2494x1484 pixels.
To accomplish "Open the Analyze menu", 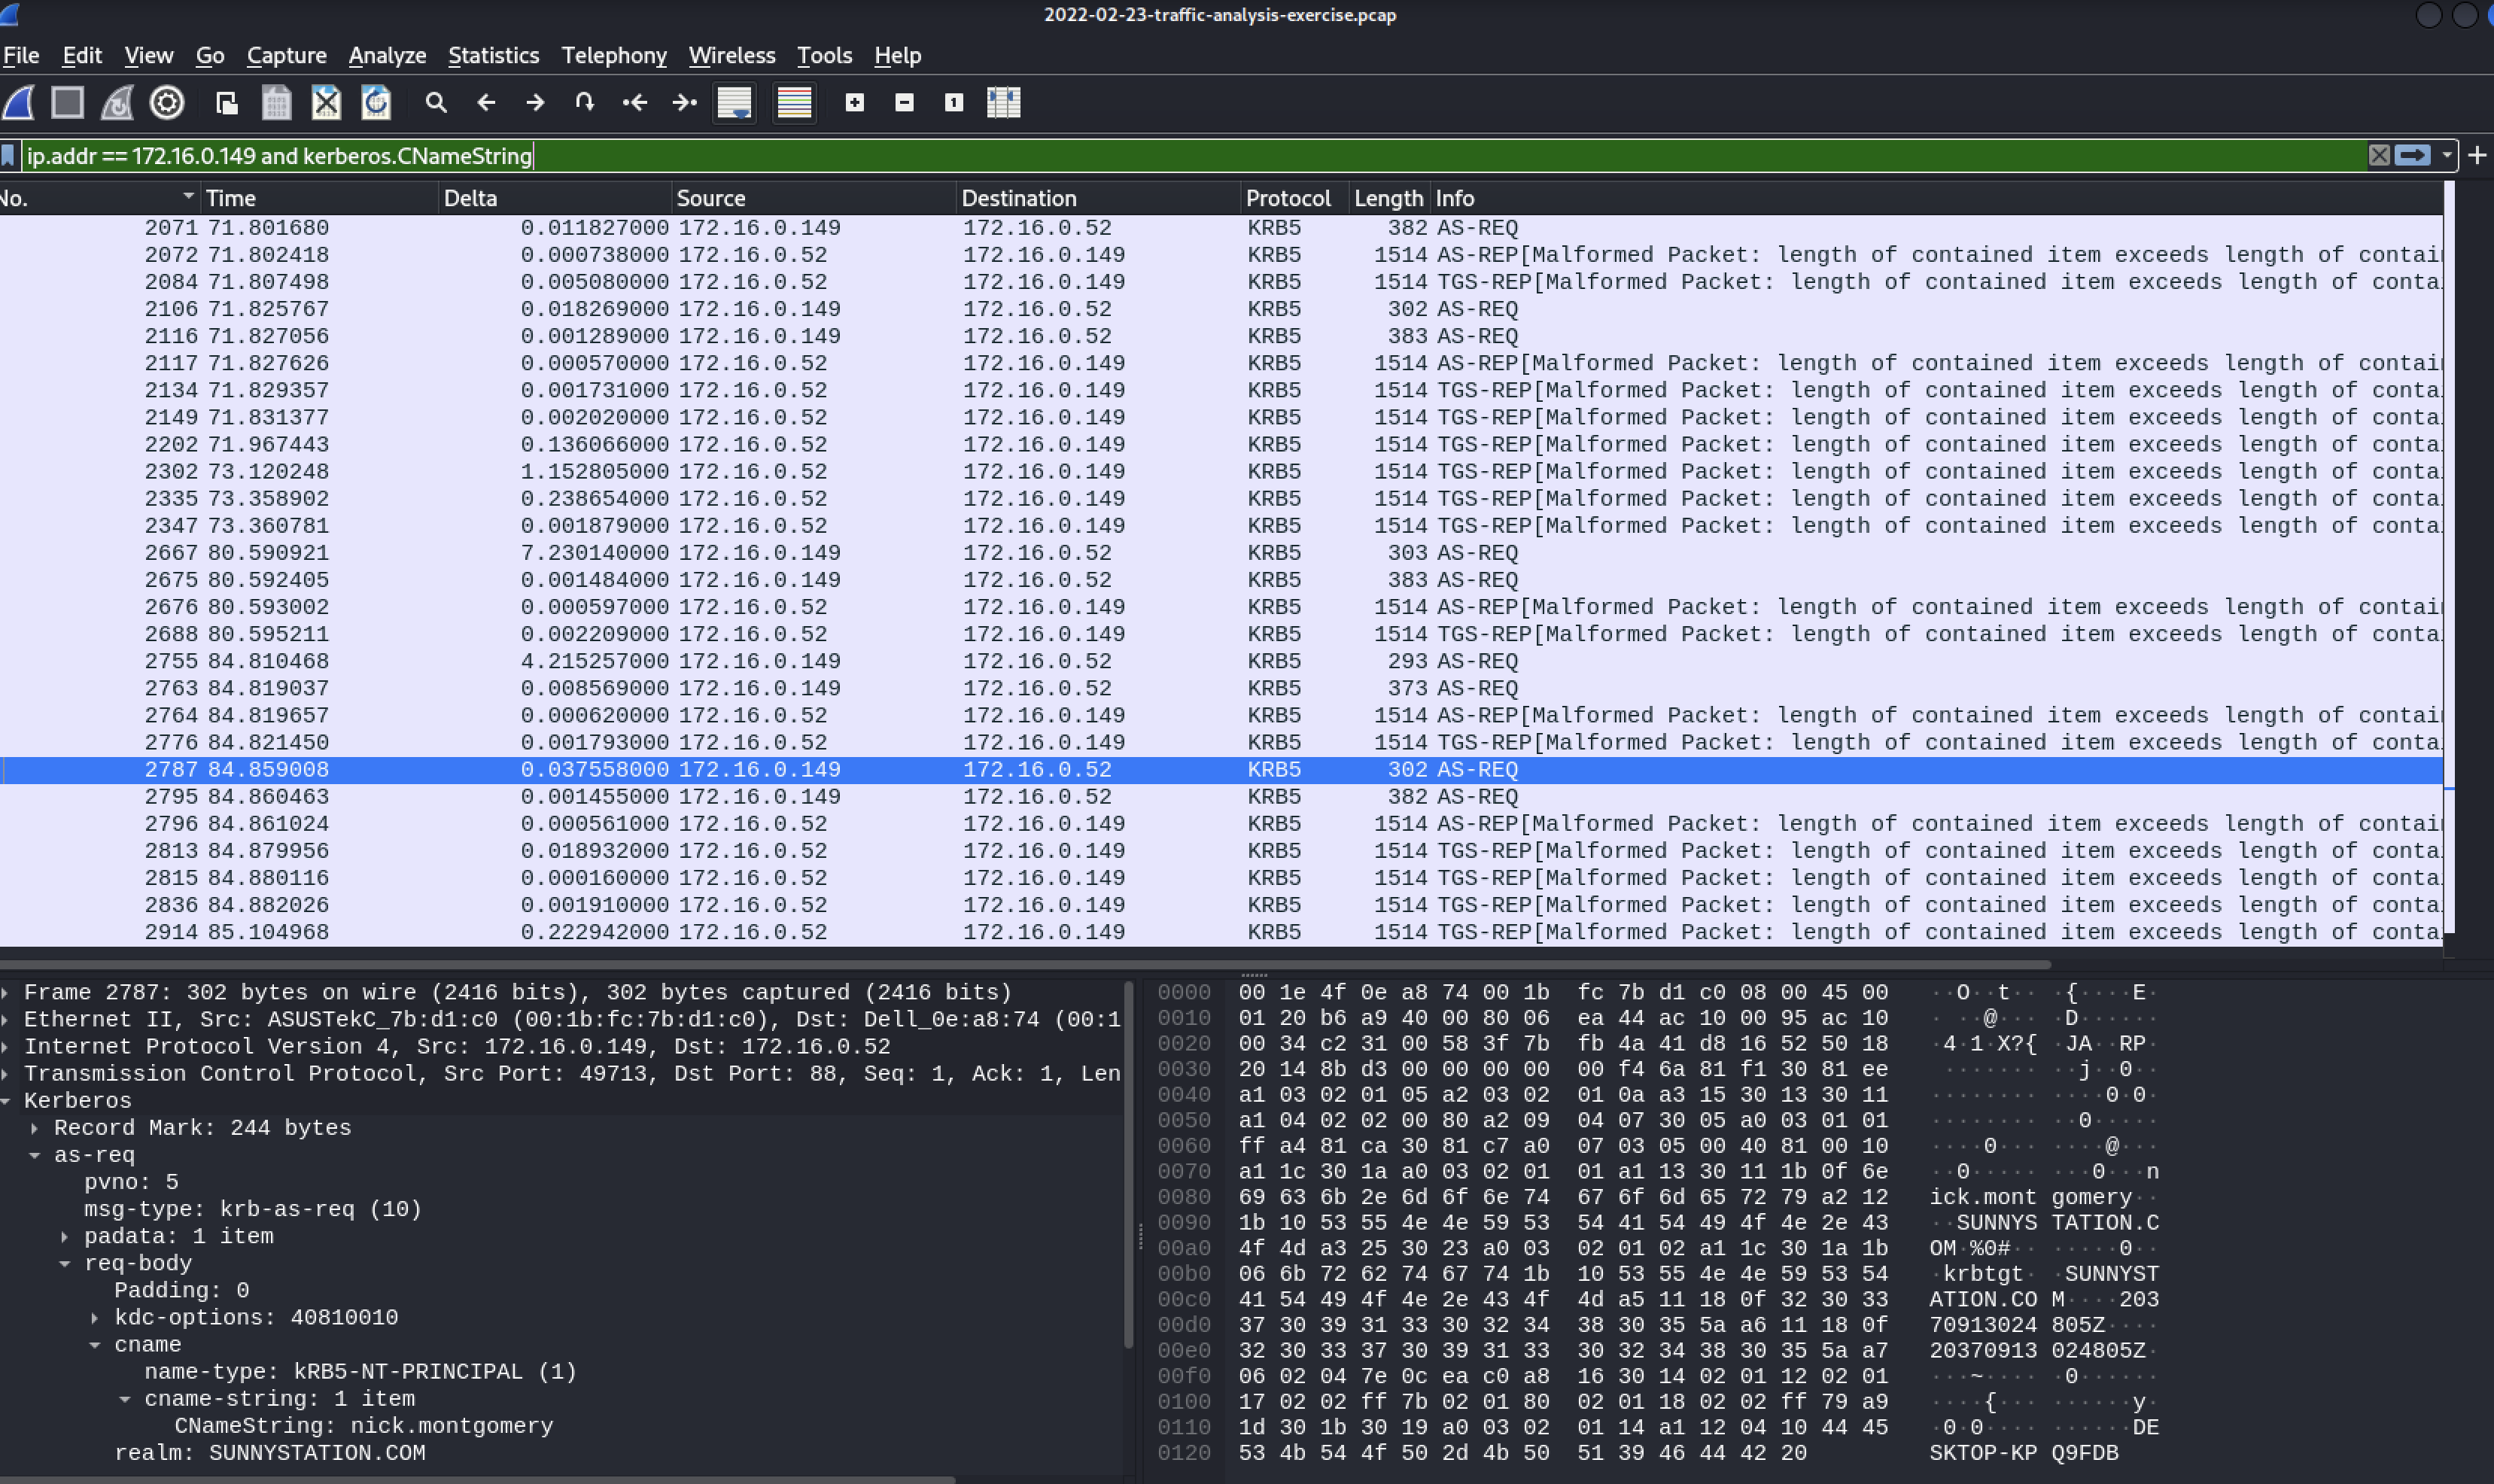I will tap(387, 56).
